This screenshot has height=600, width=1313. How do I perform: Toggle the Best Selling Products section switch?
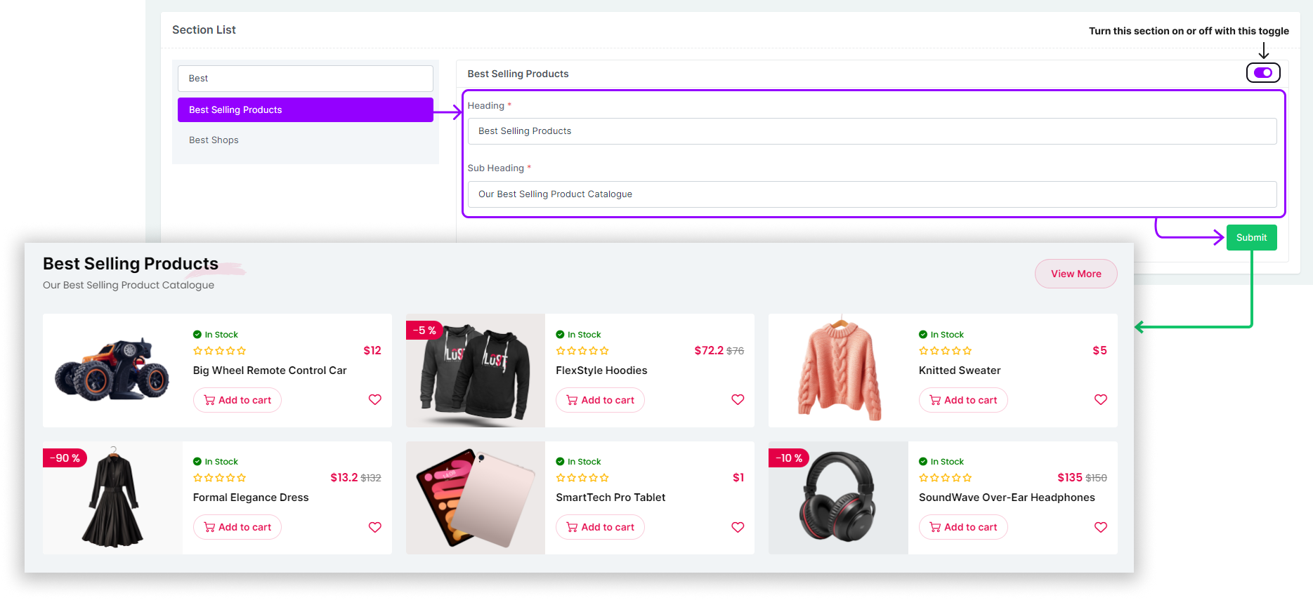(x=1262, y=73)
